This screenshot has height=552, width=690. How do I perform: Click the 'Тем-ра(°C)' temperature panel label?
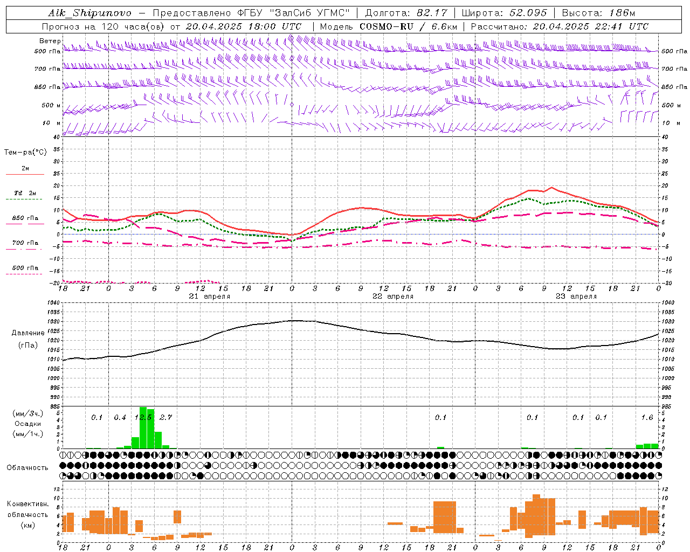(x=25, y=152)
